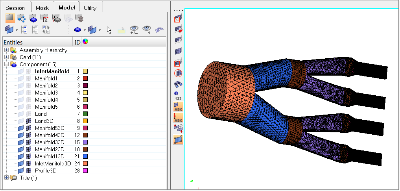
Task: Open the Session tab
Action: pyautogui.click(x=15, y=7)
